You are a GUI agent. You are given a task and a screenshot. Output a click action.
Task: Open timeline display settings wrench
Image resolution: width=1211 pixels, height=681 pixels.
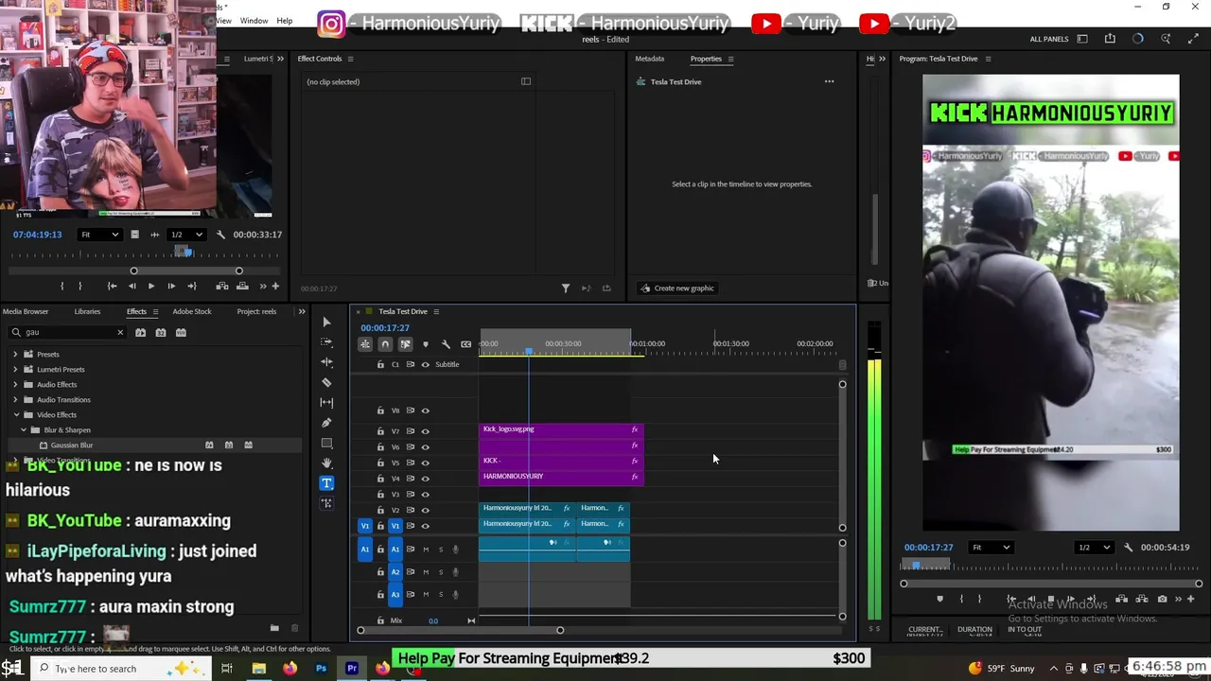pyautogui.click(x=446, y=344)
